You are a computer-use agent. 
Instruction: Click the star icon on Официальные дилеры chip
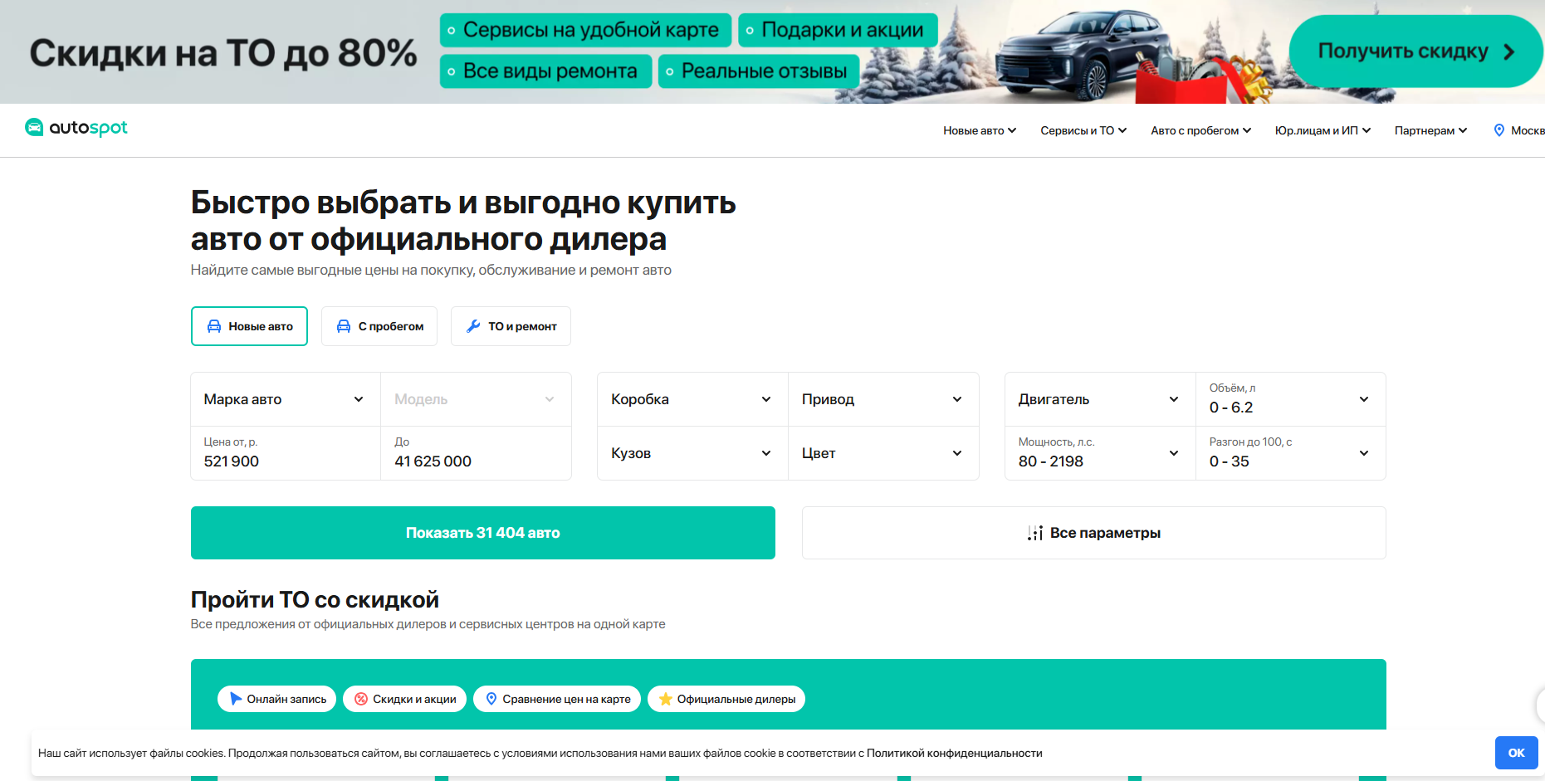tap(666, 699)
